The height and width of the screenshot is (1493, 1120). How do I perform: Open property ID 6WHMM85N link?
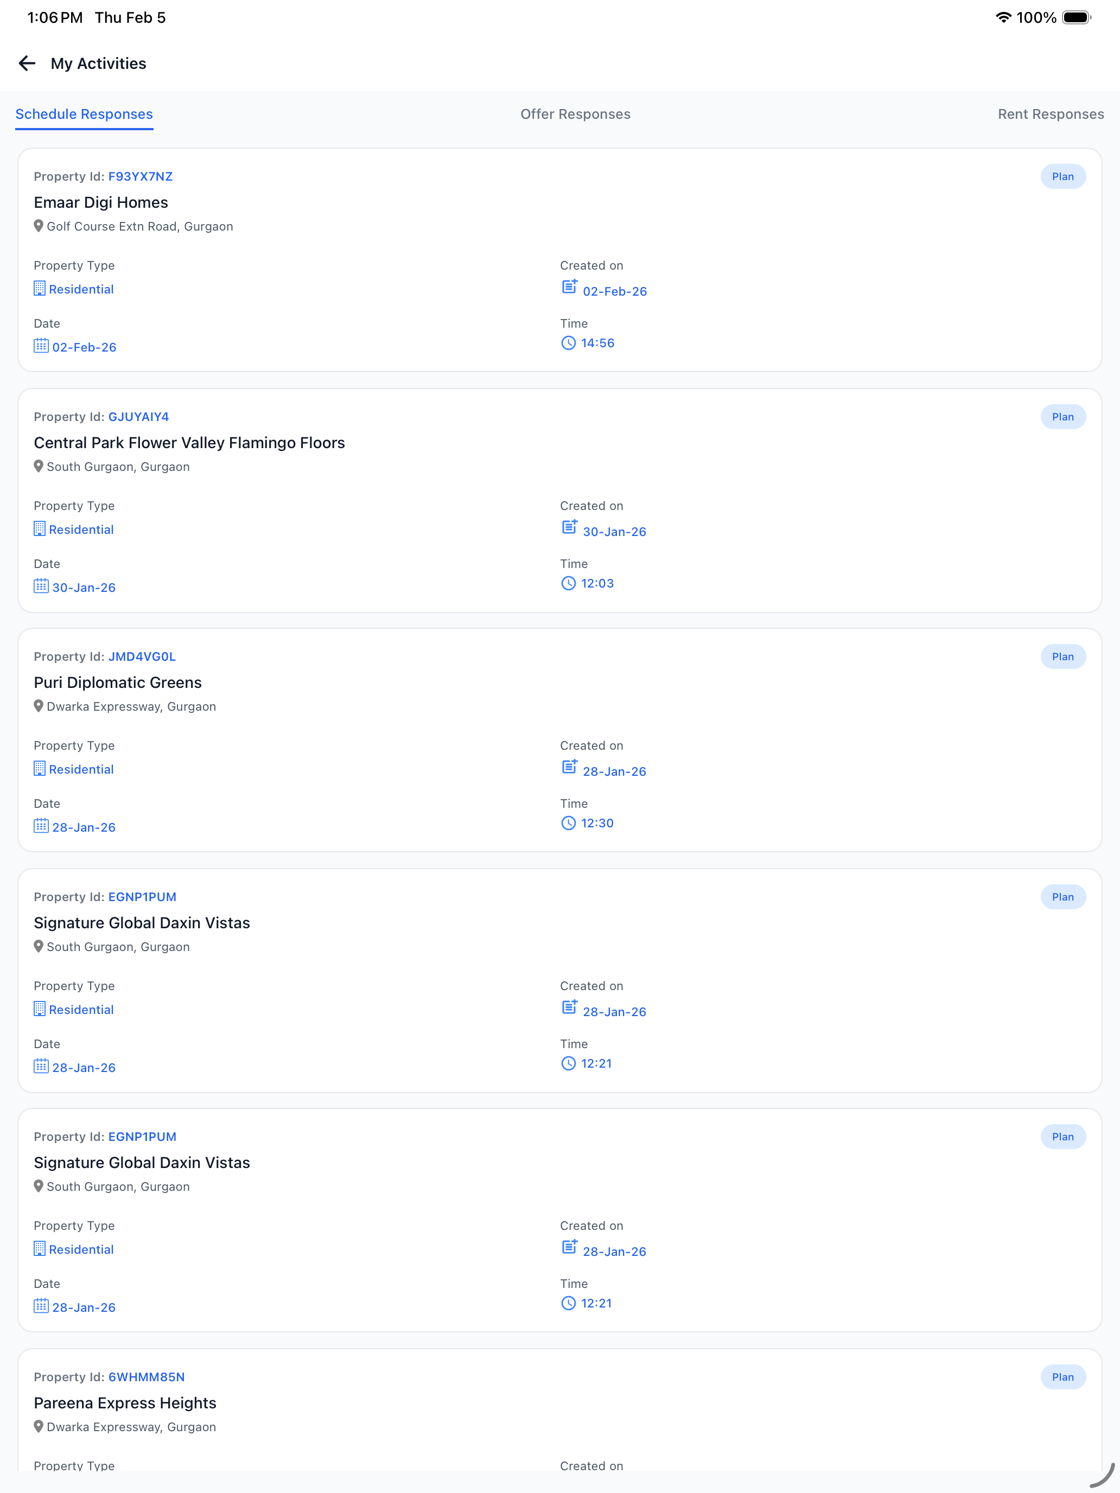tap(147, 1377)
